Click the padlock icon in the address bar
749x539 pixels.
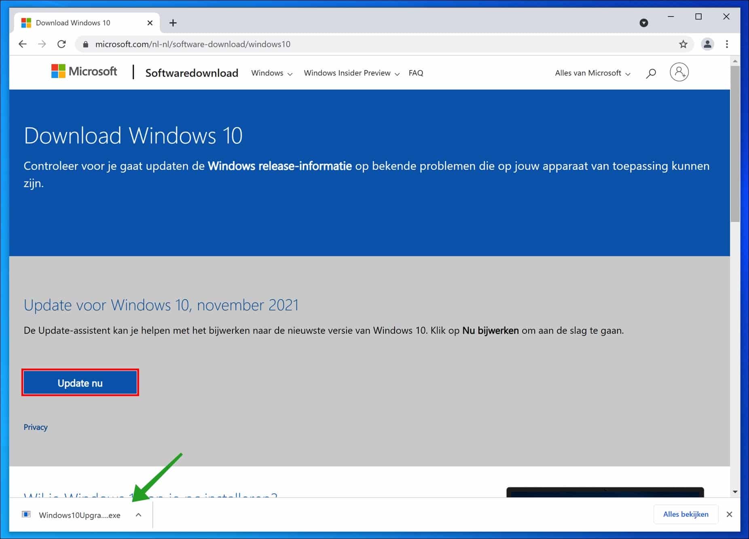85,44
